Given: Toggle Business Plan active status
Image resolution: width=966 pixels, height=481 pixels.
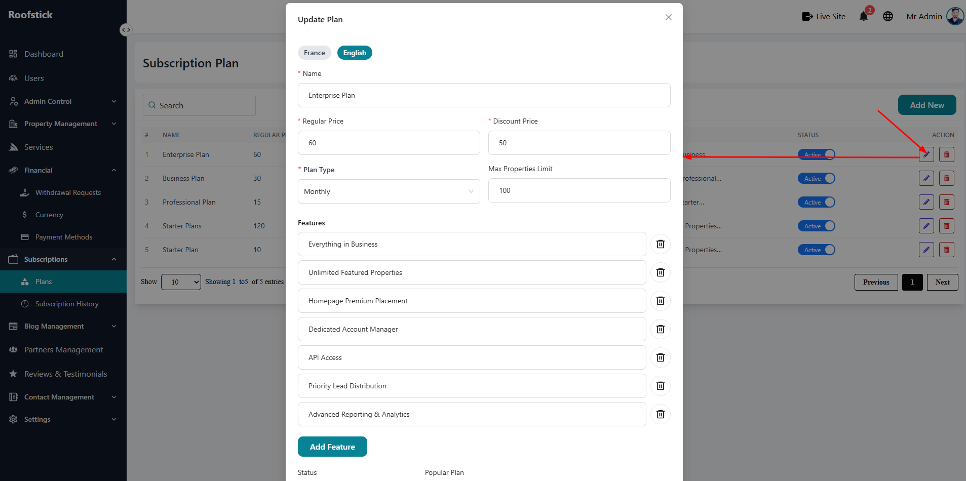Looking at the screenshot, I should click(x=817, y=178).
